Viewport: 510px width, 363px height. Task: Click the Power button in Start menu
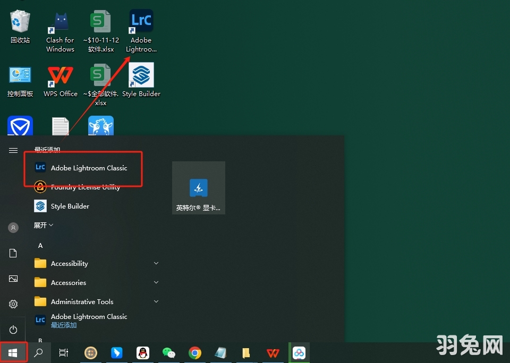pos(13,330)
